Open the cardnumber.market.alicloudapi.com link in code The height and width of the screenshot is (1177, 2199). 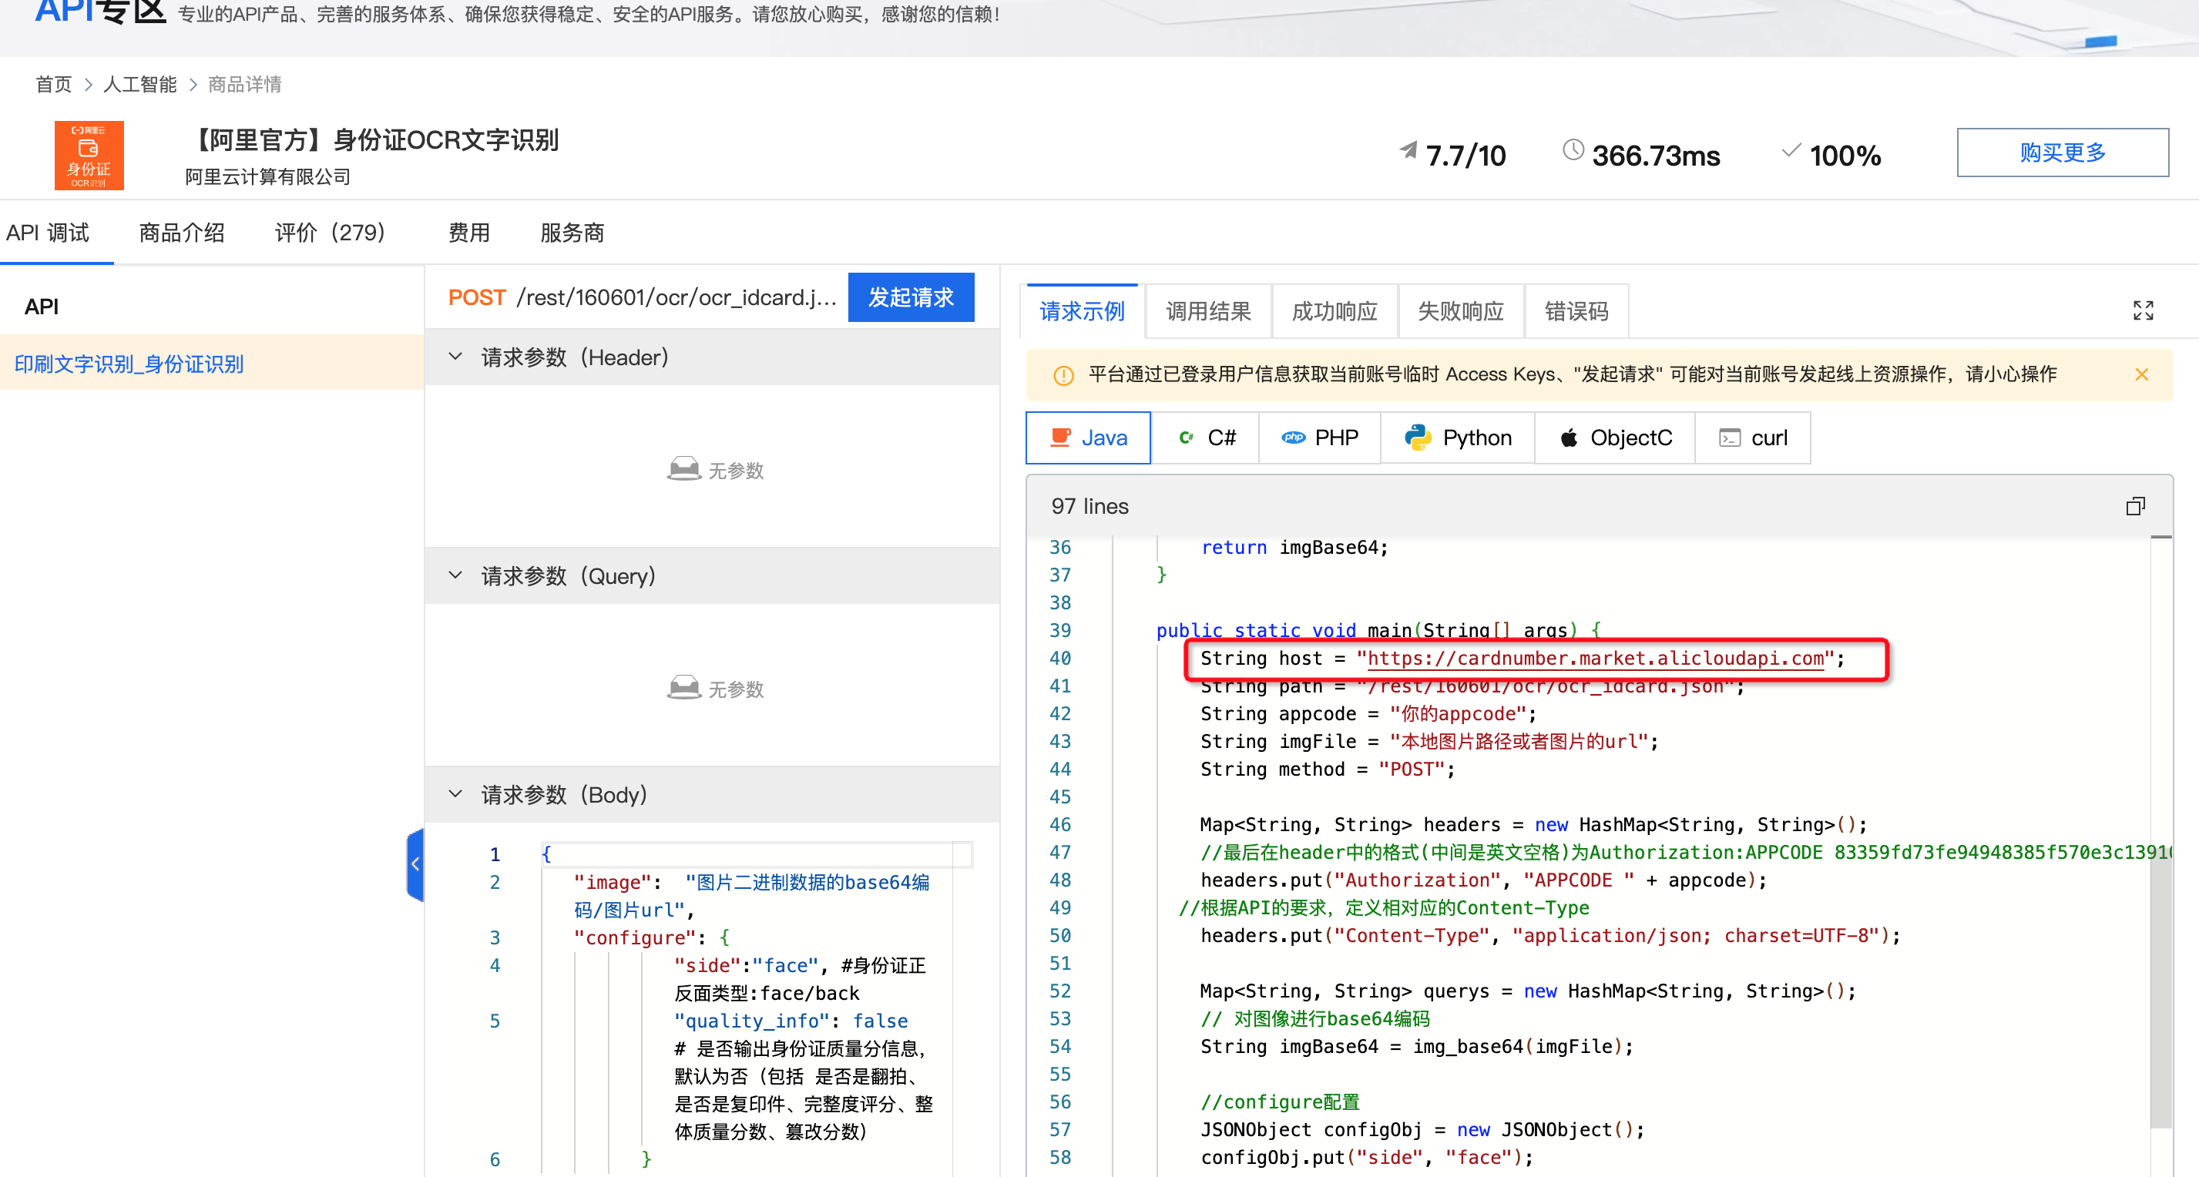[1596, 658]
